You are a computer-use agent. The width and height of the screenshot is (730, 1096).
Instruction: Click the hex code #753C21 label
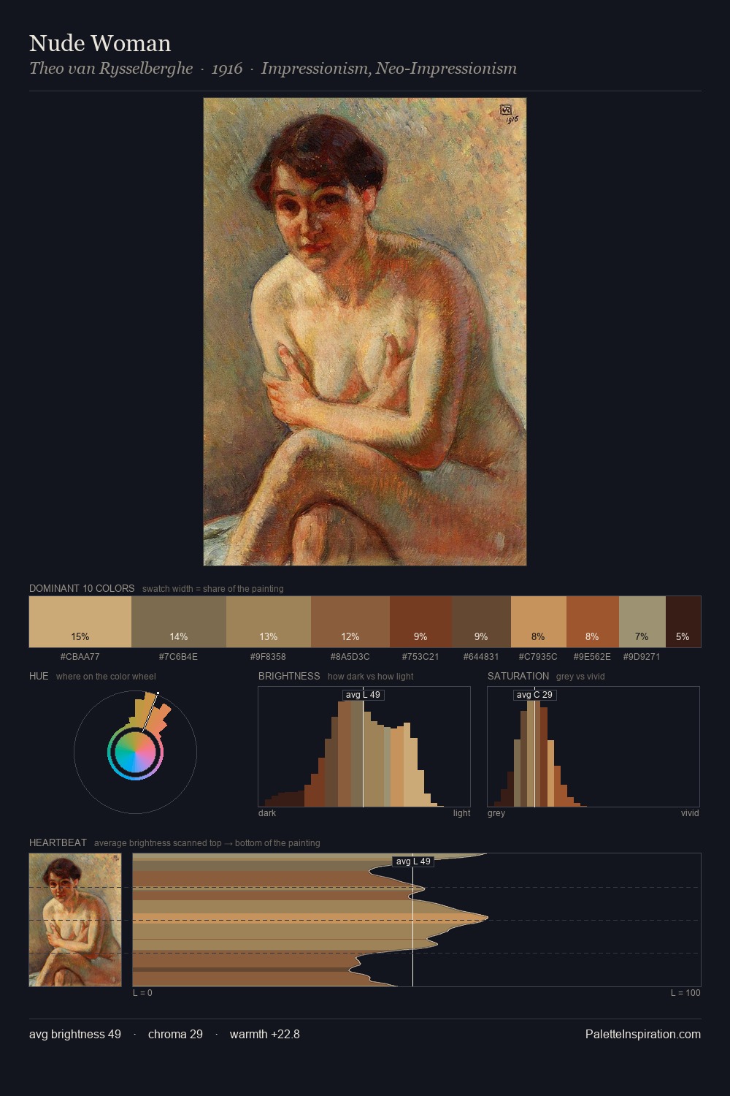(x=420, y=657)
